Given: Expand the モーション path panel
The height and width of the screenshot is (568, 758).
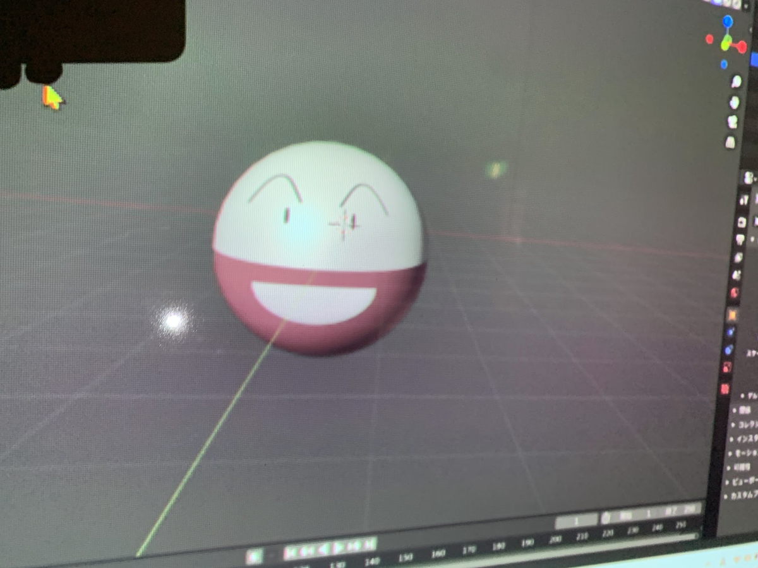Looking at the screenshot, I should pos(742,453).
